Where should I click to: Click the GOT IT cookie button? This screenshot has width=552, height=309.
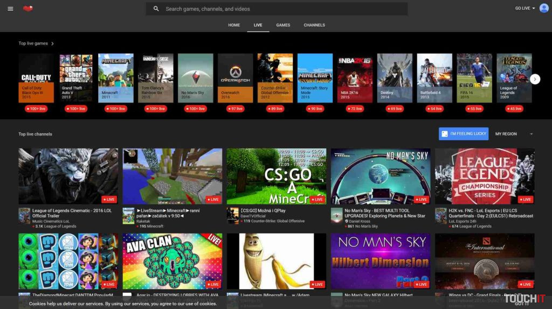(521, 304)
